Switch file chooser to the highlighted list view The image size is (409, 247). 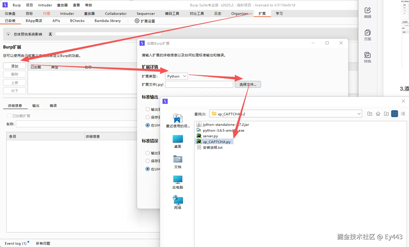click(x=395, y=114)
